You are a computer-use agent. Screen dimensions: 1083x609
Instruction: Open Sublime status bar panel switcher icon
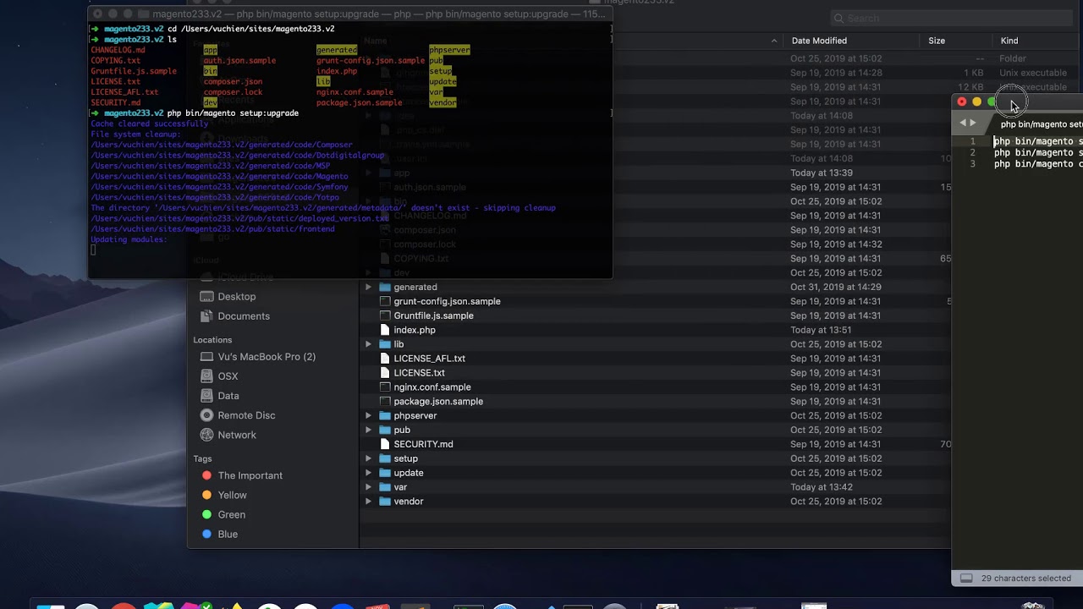pos(966,579)
